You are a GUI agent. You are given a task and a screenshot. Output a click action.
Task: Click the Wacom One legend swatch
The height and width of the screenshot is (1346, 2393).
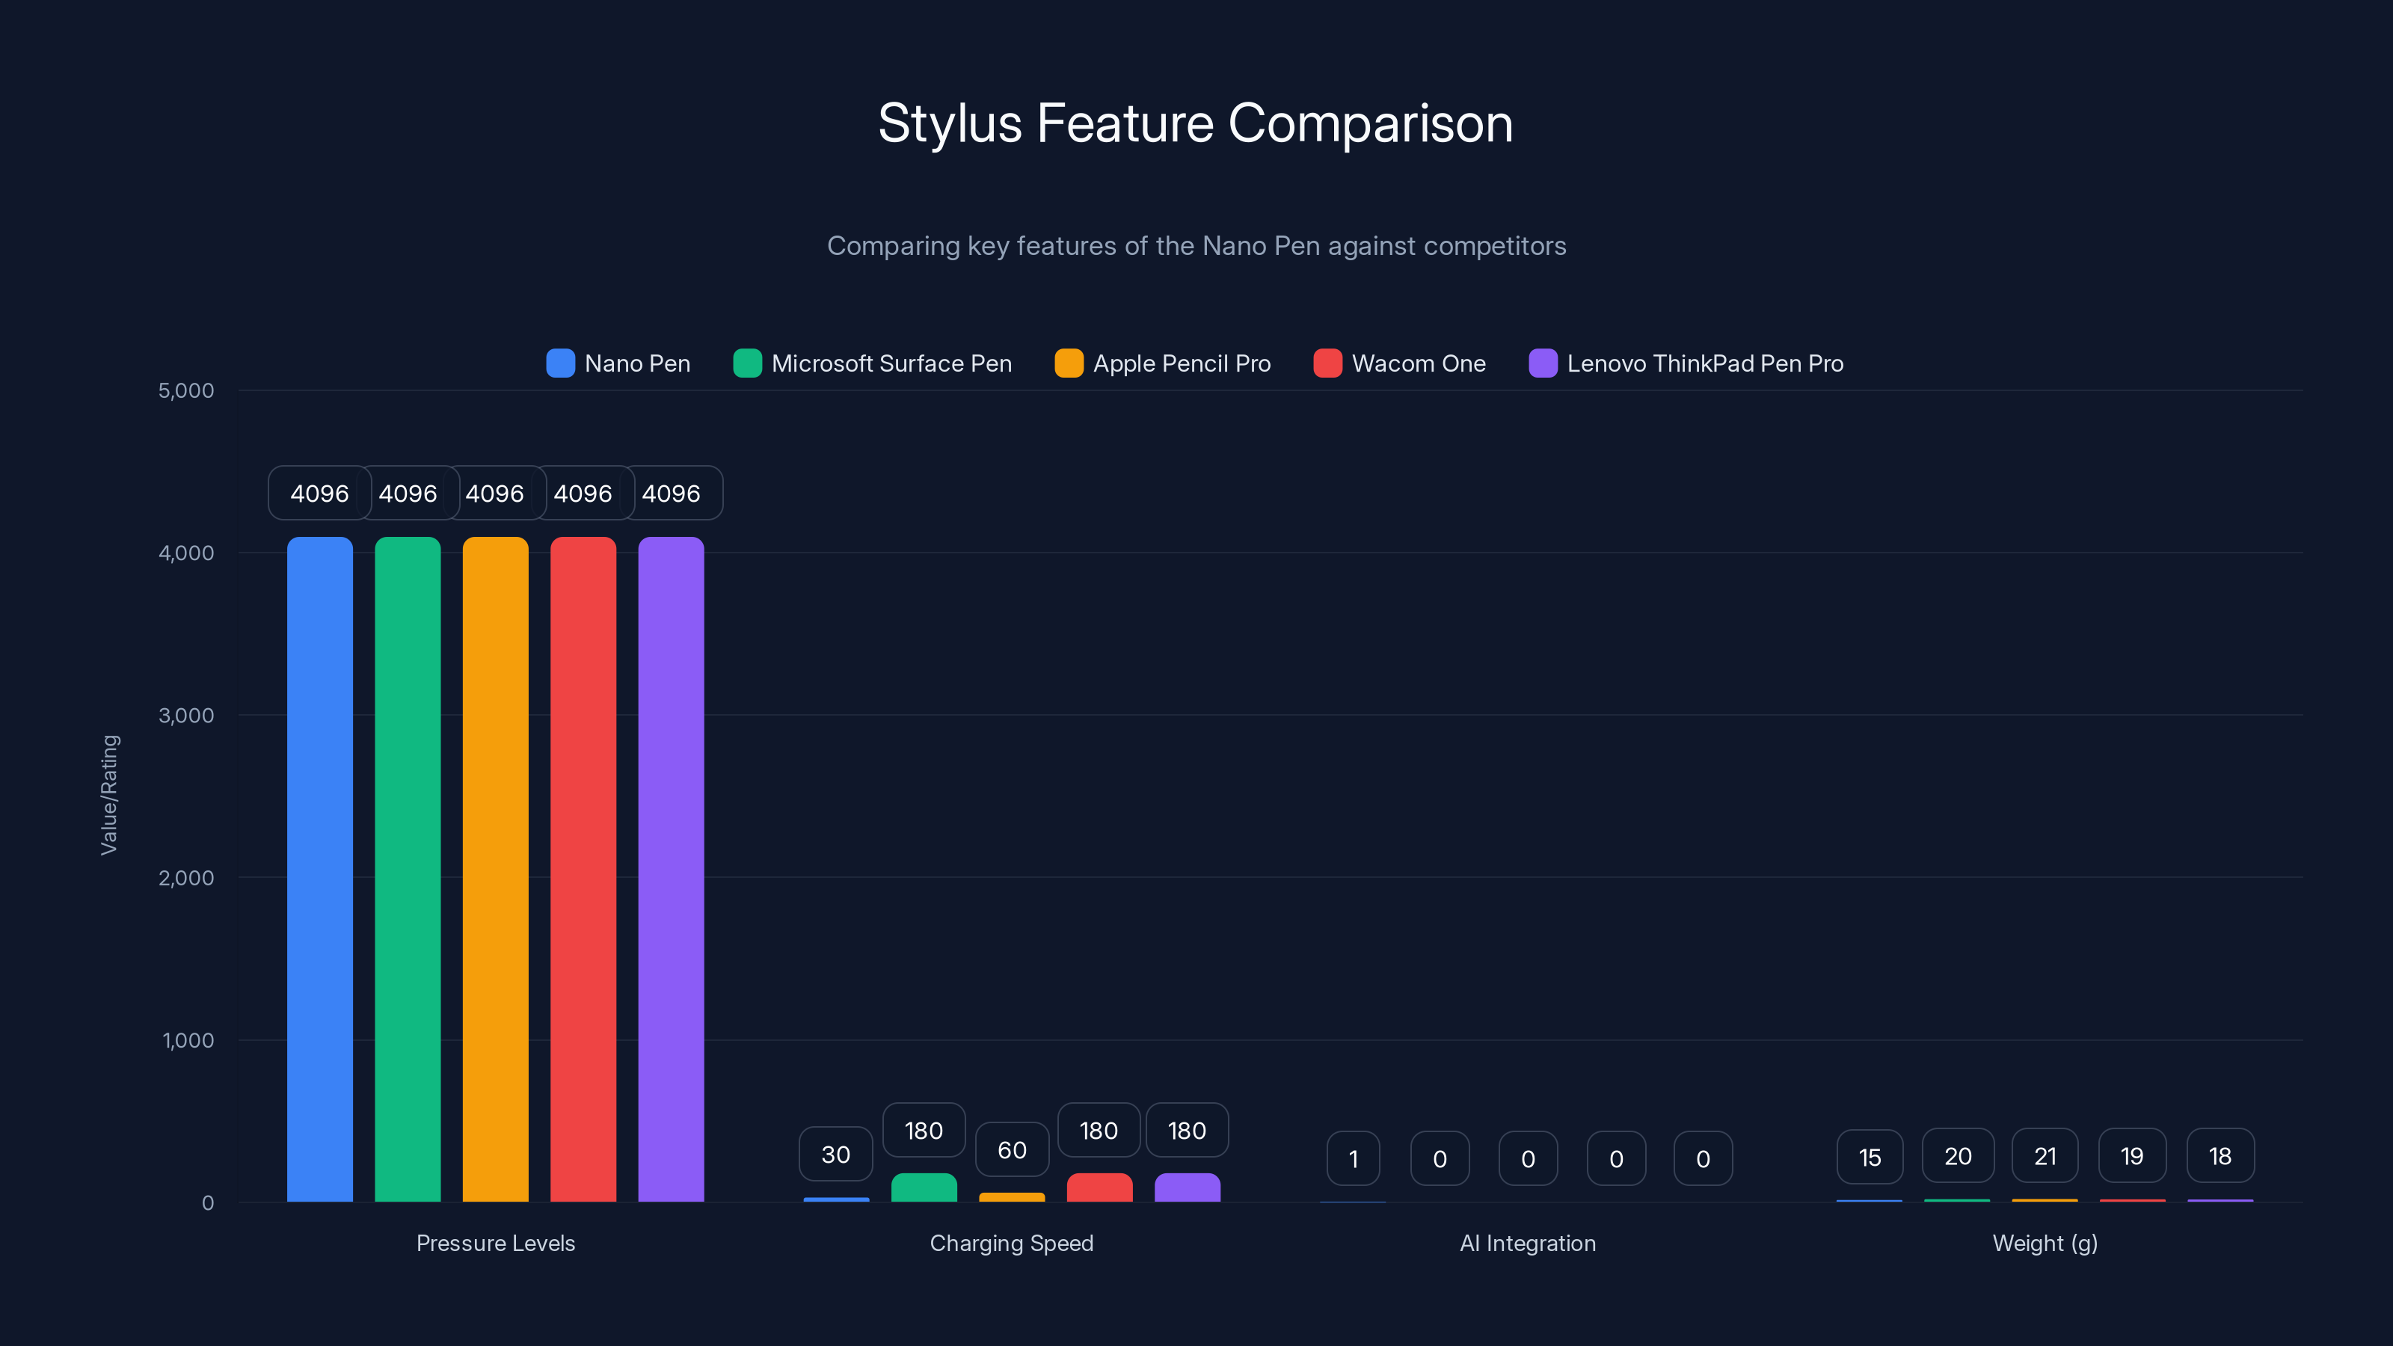point(1327,363)
